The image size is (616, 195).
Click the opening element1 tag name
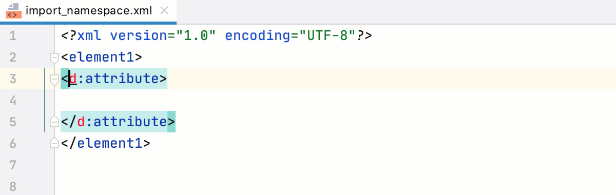pos(102,57)
